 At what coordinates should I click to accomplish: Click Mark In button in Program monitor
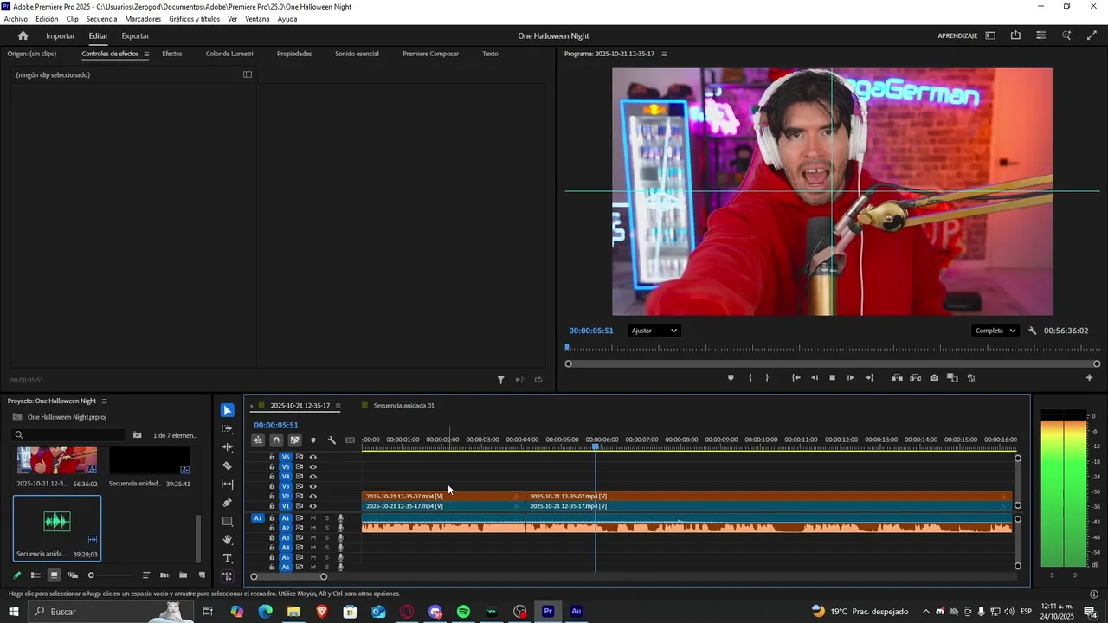tap(750, 377)
